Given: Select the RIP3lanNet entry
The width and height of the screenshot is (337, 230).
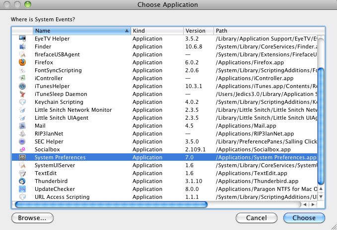Looking at the screenshot, I should (x=49, y=134).
